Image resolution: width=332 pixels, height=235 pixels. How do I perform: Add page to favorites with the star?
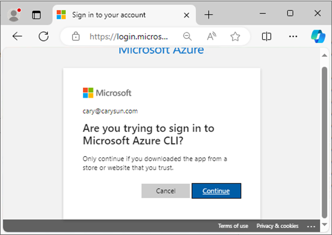coord(235,36)
